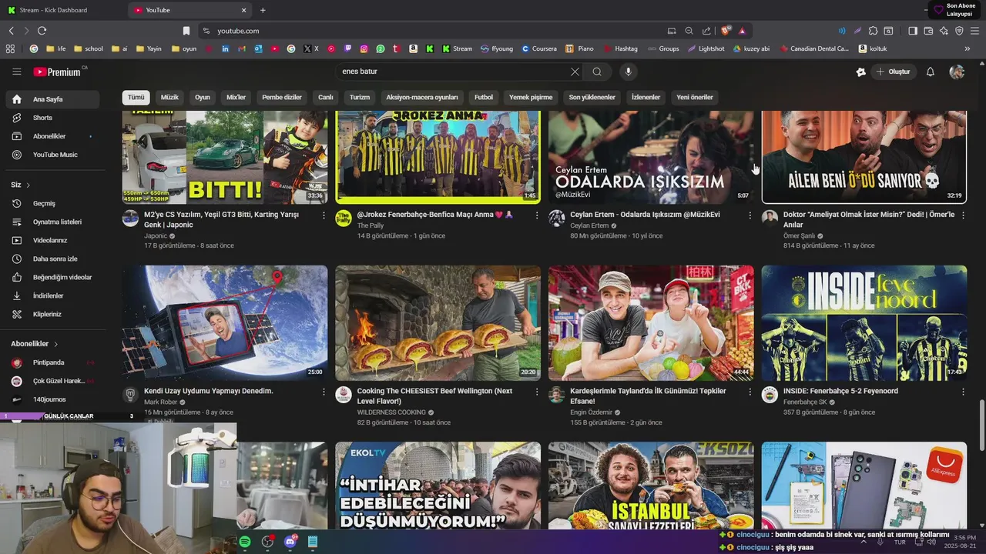
Task: Select the Tümü filter chip
Action: [x=136, y=98]
